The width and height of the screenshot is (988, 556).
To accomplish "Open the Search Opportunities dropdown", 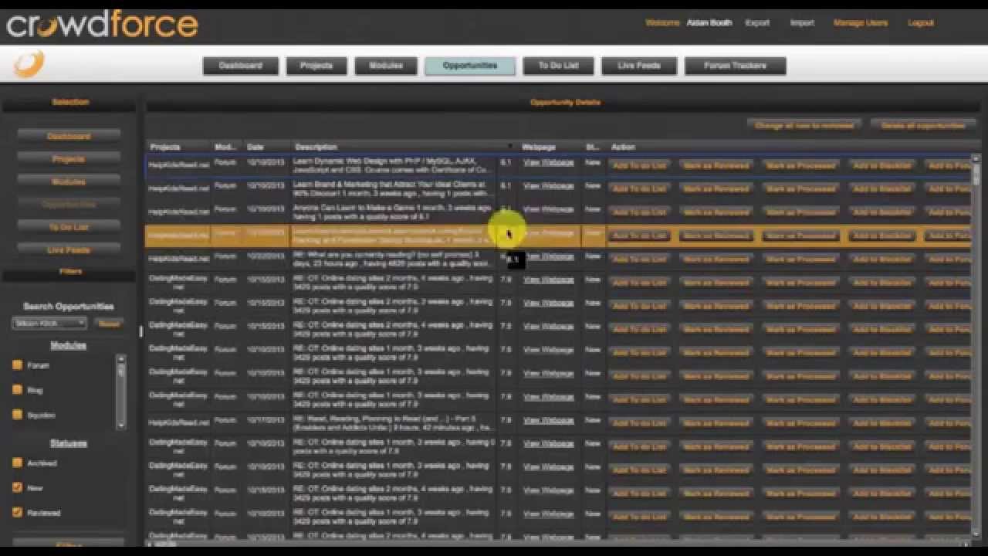I will tap(50, 323).
